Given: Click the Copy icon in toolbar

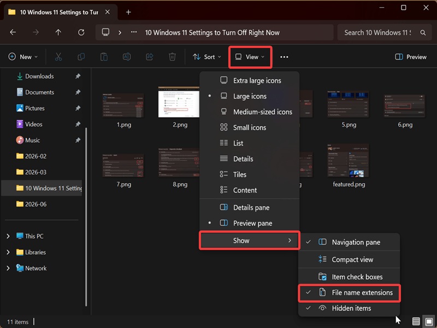Looking at the screenshot, I should [81, 57].
